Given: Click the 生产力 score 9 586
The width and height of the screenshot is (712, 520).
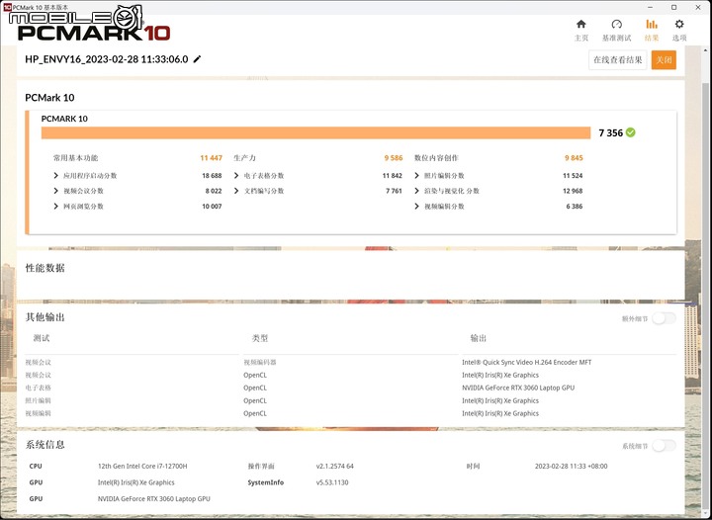Looking at the screenshot, I should click(x=394, y=158).
